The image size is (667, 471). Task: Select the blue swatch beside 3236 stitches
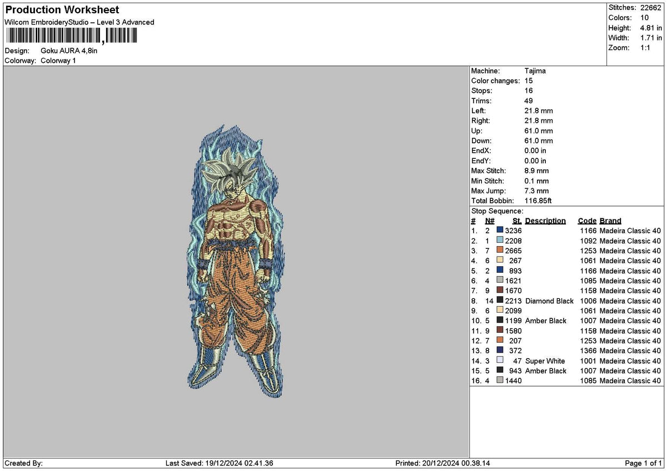[x=500, y=230]
